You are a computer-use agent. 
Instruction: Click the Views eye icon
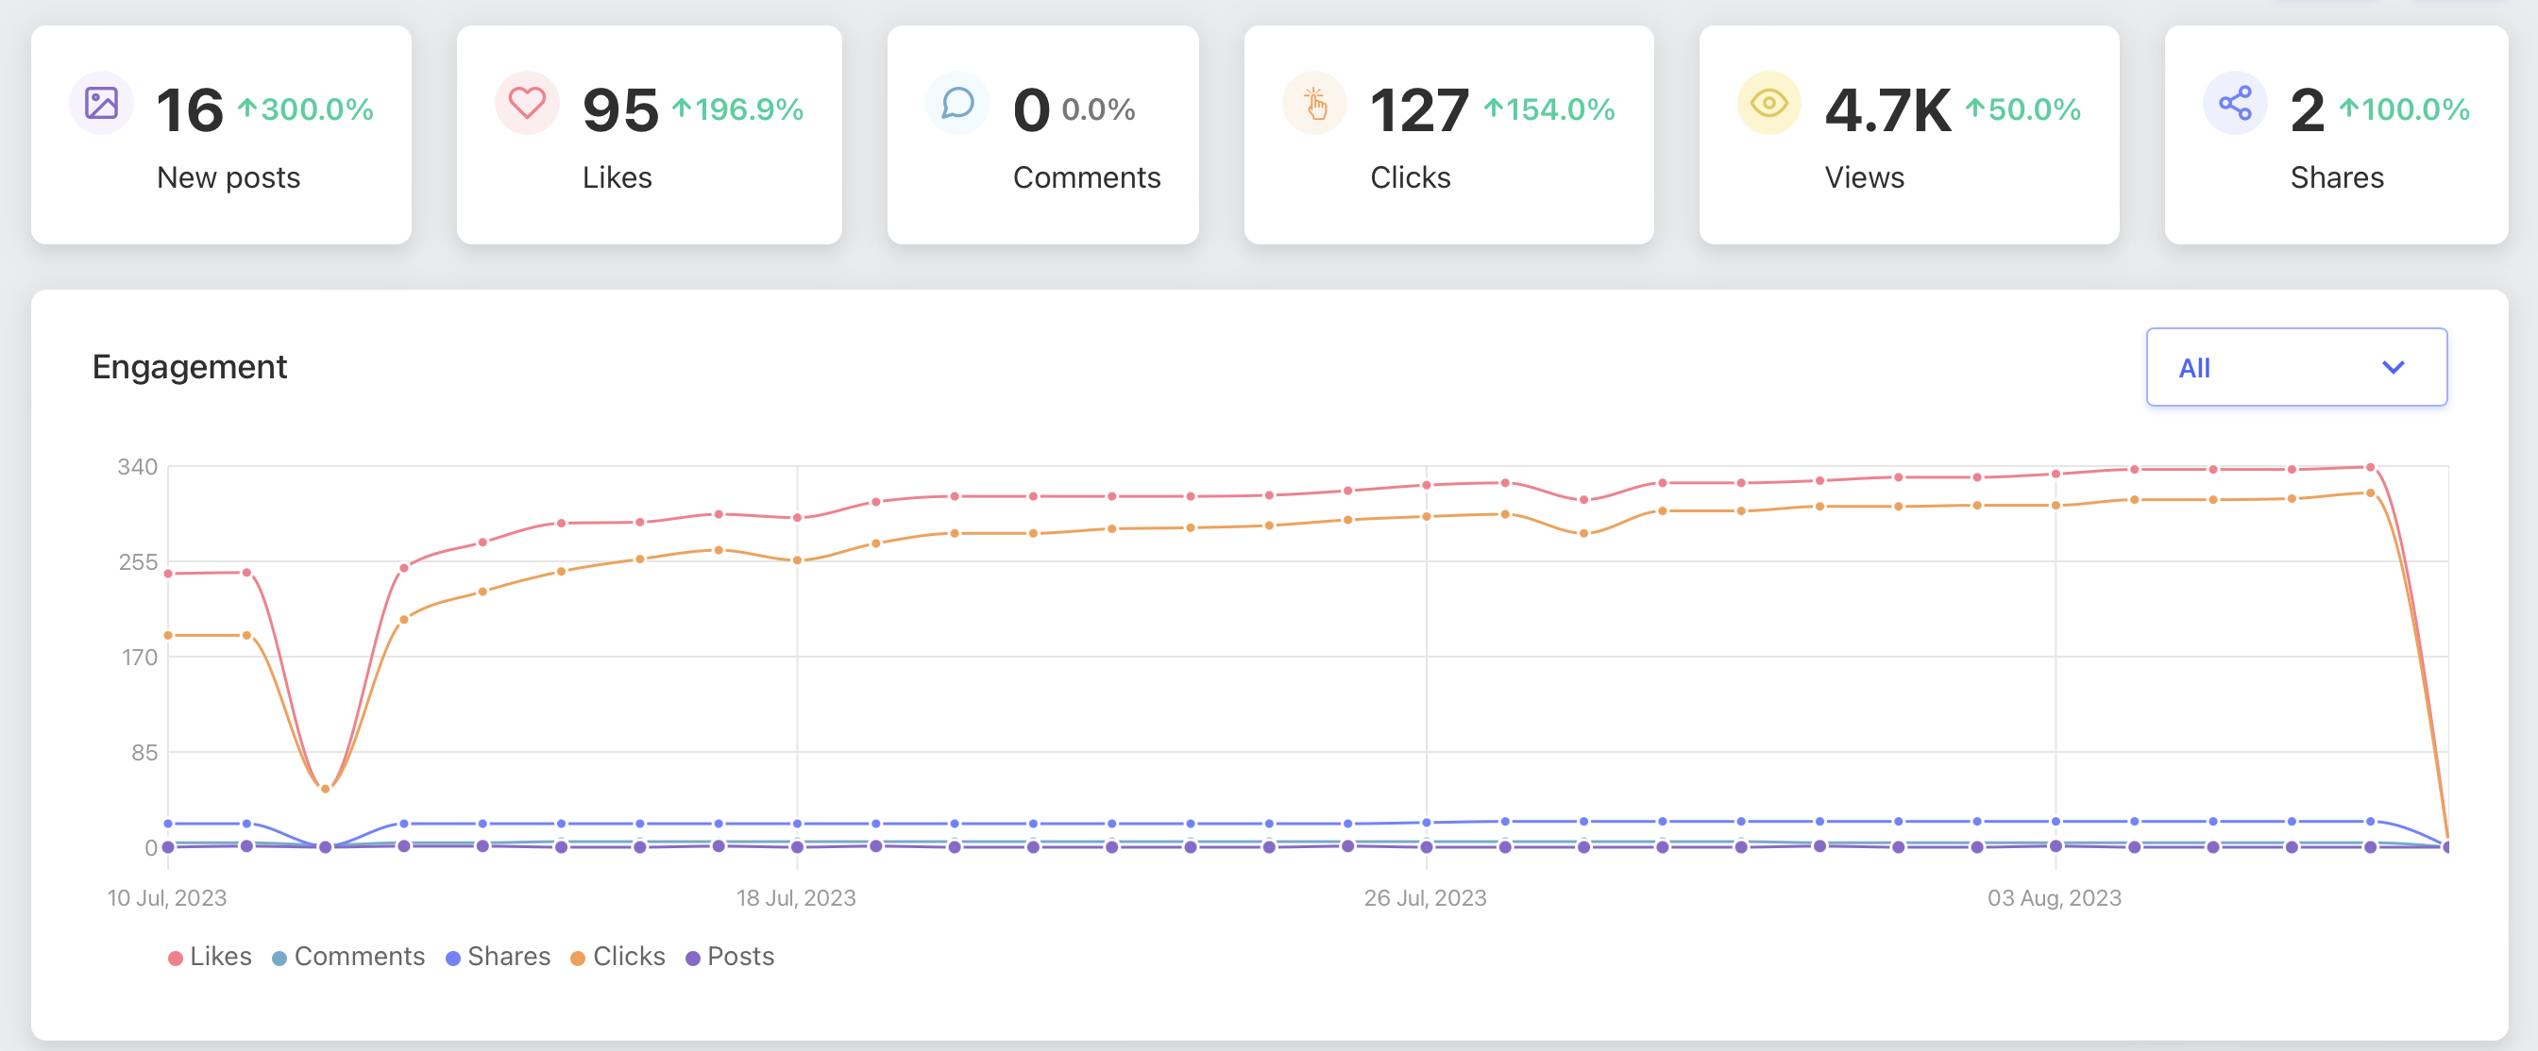(1769, 104)
